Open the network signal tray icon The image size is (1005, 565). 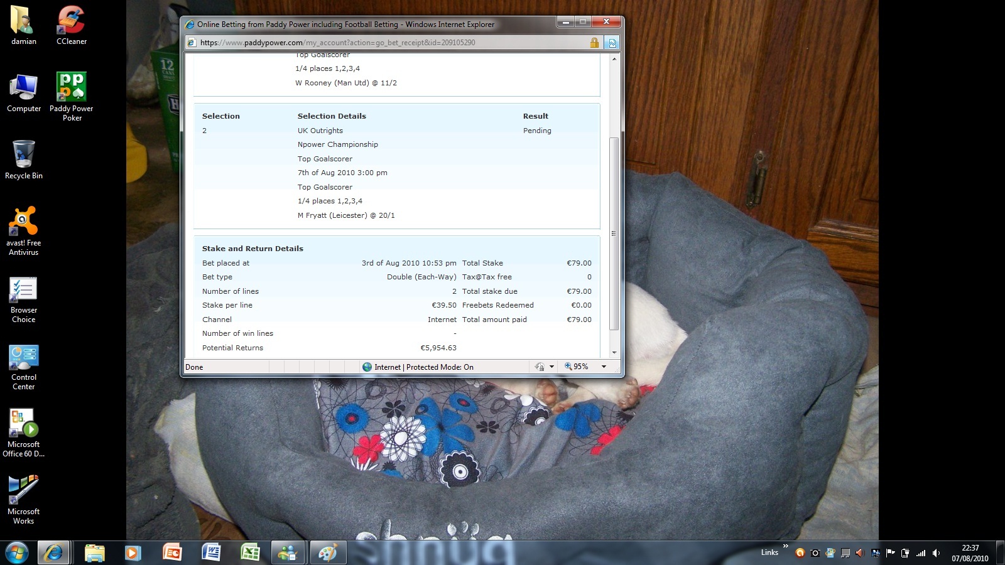pos(921,553)
